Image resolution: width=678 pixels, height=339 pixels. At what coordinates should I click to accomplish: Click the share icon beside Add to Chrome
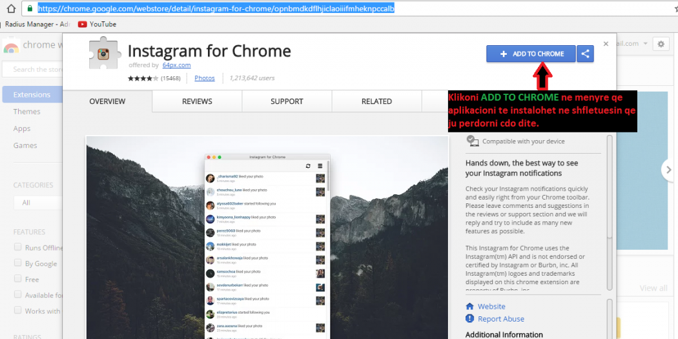coord(585,54)
